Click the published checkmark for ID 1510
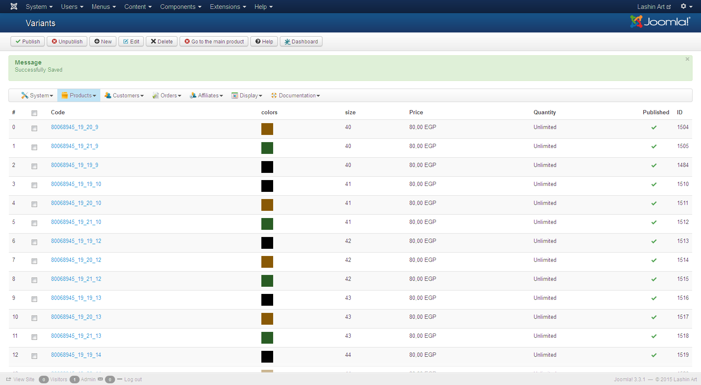Viewport: 701px width, 385px height. click(x=654, y=184)
